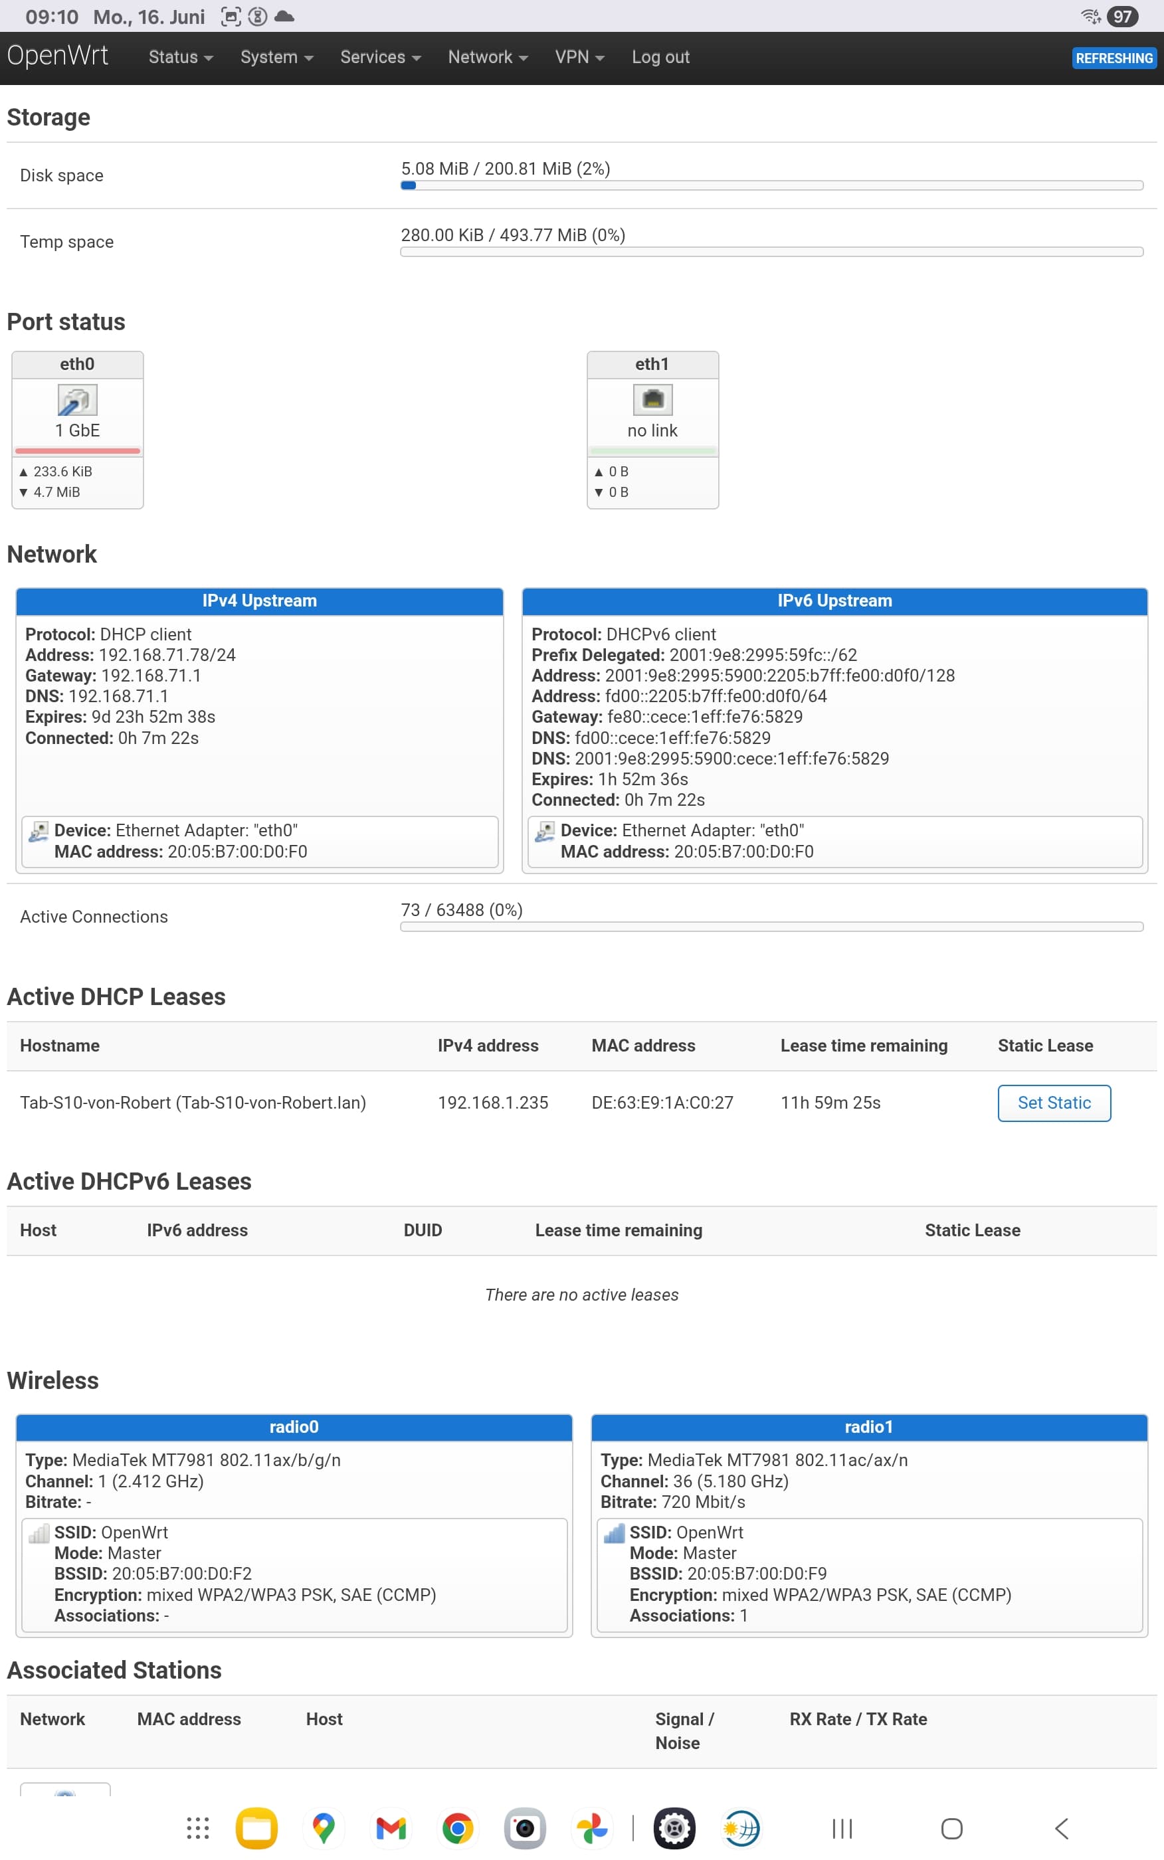The height and width of the screenshot is (1860, 1164).
Task: Click 'There are no active leases' text
Action: point(581,1295)
